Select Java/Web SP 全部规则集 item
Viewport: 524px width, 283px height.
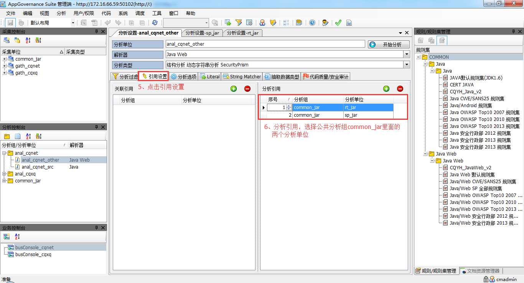(x=476, y=189)
